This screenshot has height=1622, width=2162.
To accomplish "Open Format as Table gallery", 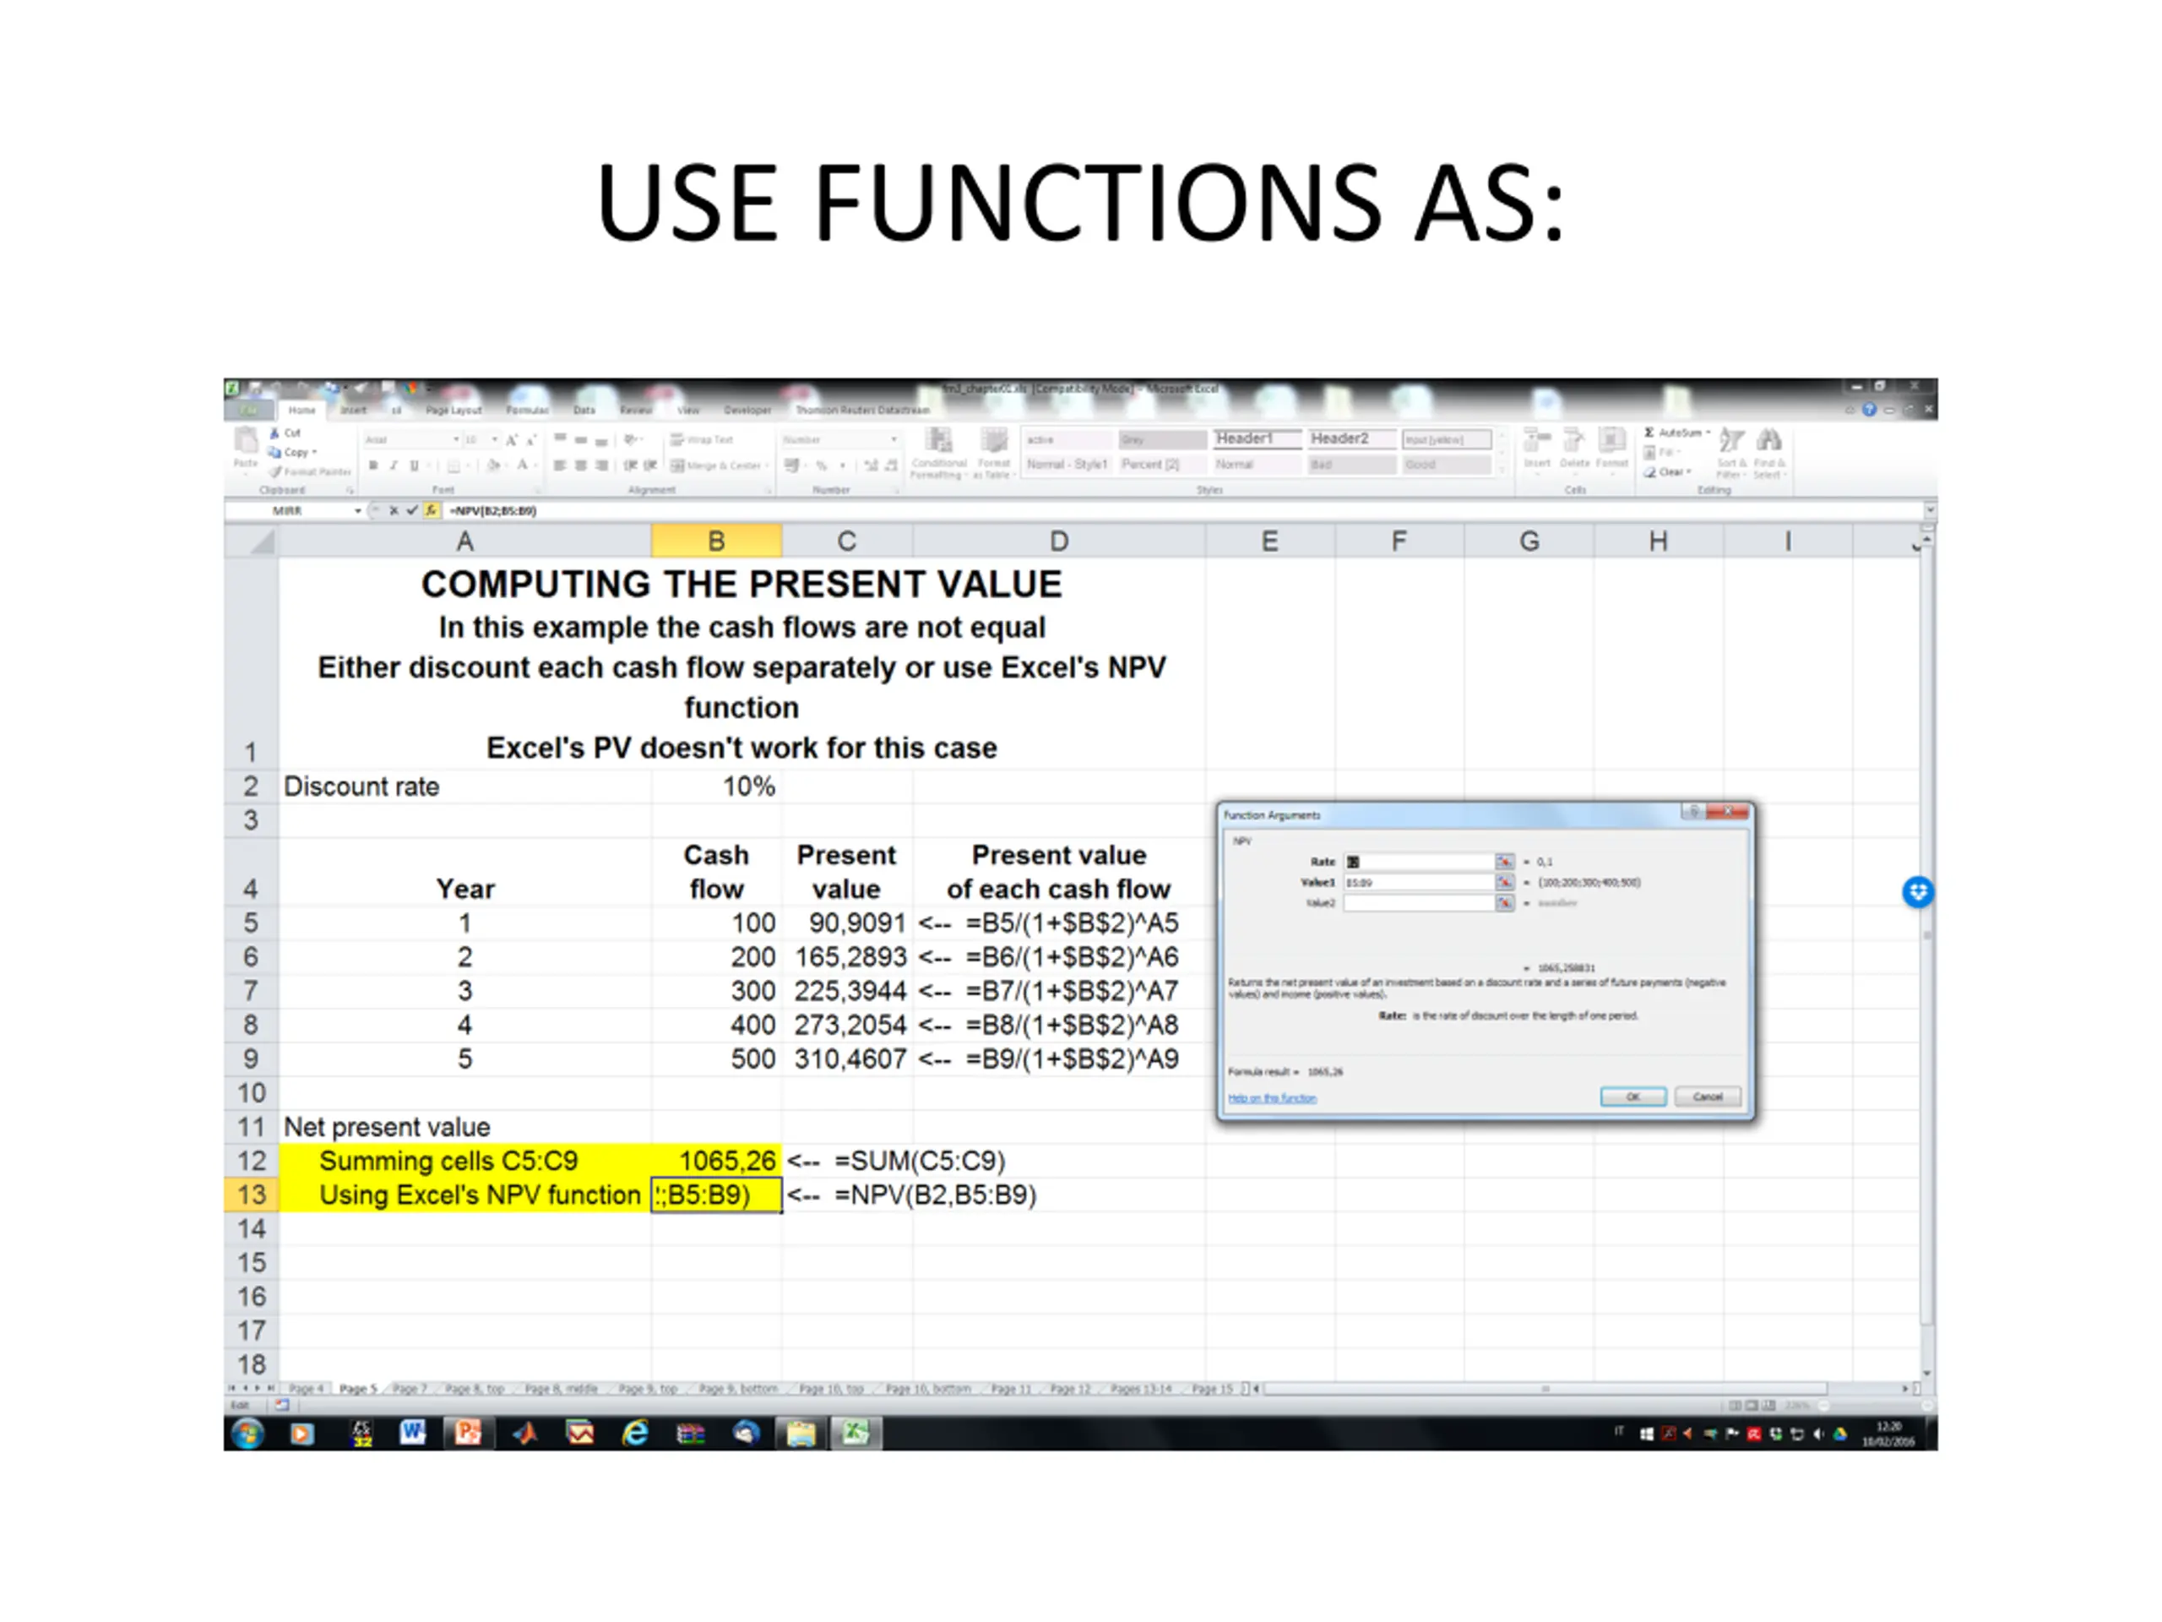I will [994, 453].
